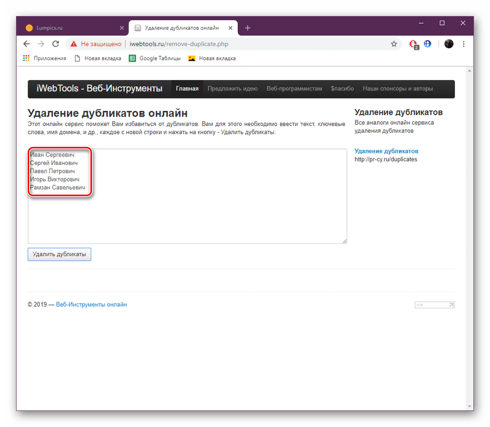Click the blue globe extension icon
The height and width of the screenshot is (427, 490).
(427, 44)
